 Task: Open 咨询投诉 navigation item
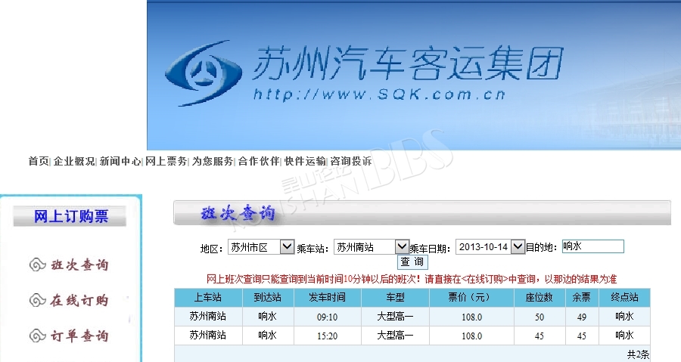pyautogui.click(x=351, y=161)
